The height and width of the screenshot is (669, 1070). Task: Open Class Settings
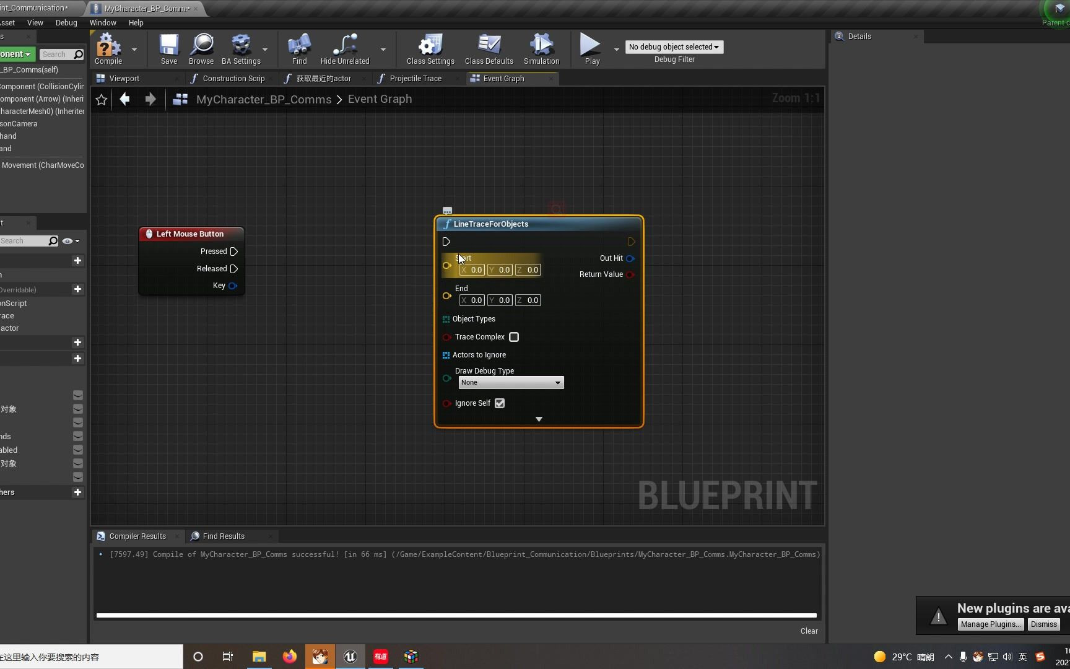(429, 50)
